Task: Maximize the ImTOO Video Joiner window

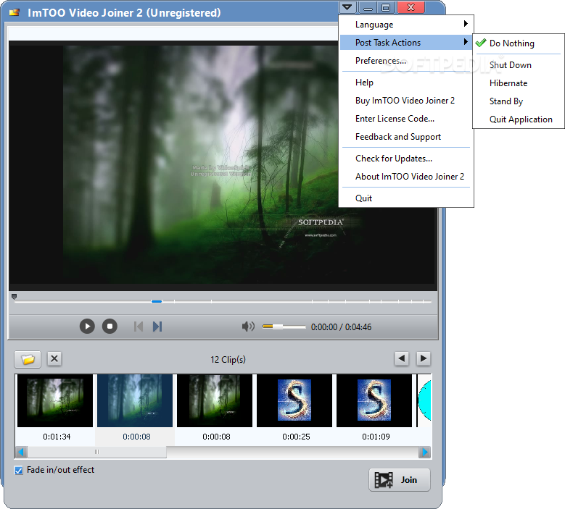Action: 386,7
